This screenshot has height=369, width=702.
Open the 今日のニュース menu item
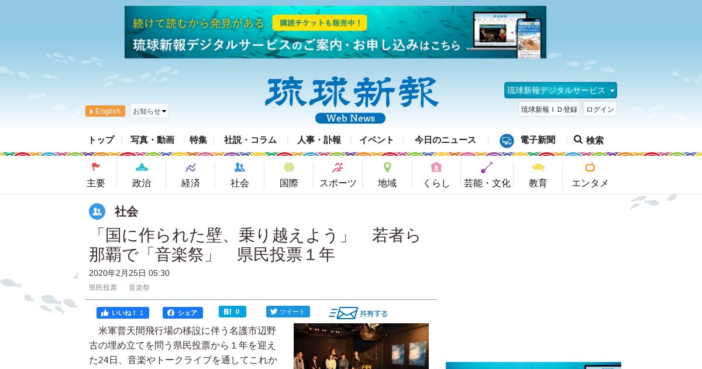tap(445, 140)
